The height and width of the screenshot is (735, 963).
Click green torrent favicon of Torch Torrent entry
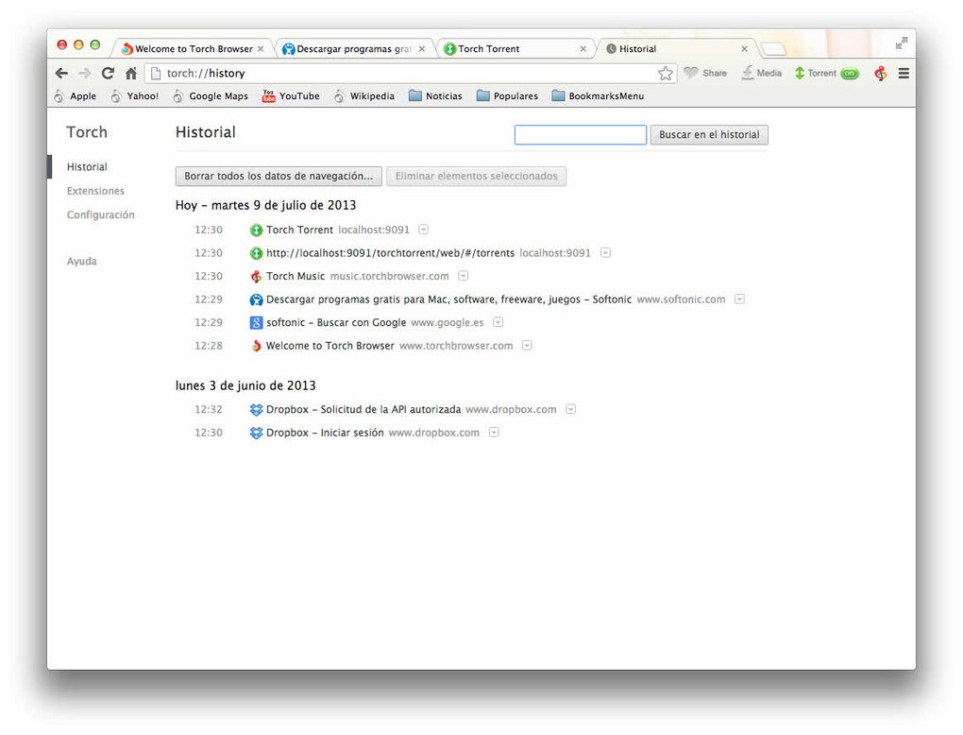(256, 230)
